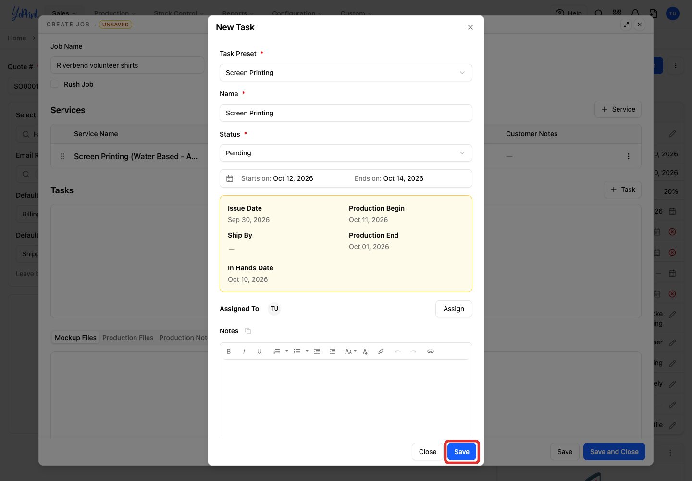Switch to Production Notes tab
The width and height of the screenshot is (692, 481).
point(183,338)
